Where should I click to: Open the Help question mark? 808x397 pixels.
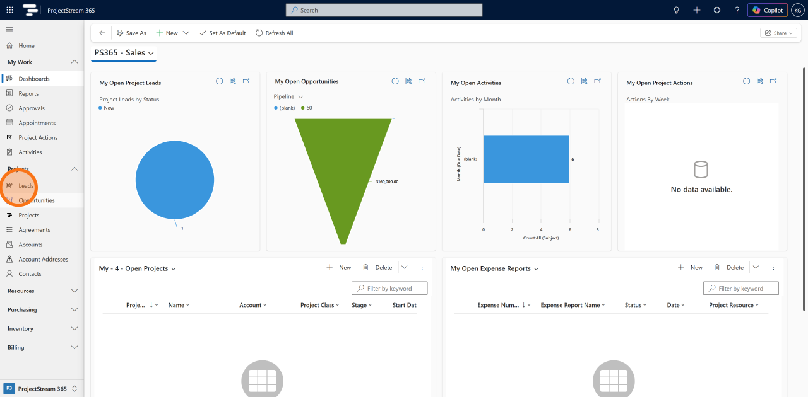737,10
